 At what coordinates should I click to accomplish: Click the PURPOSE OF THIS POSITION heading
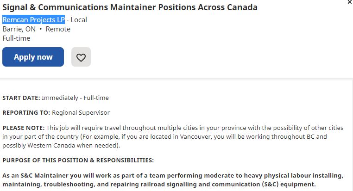(78, 160)
